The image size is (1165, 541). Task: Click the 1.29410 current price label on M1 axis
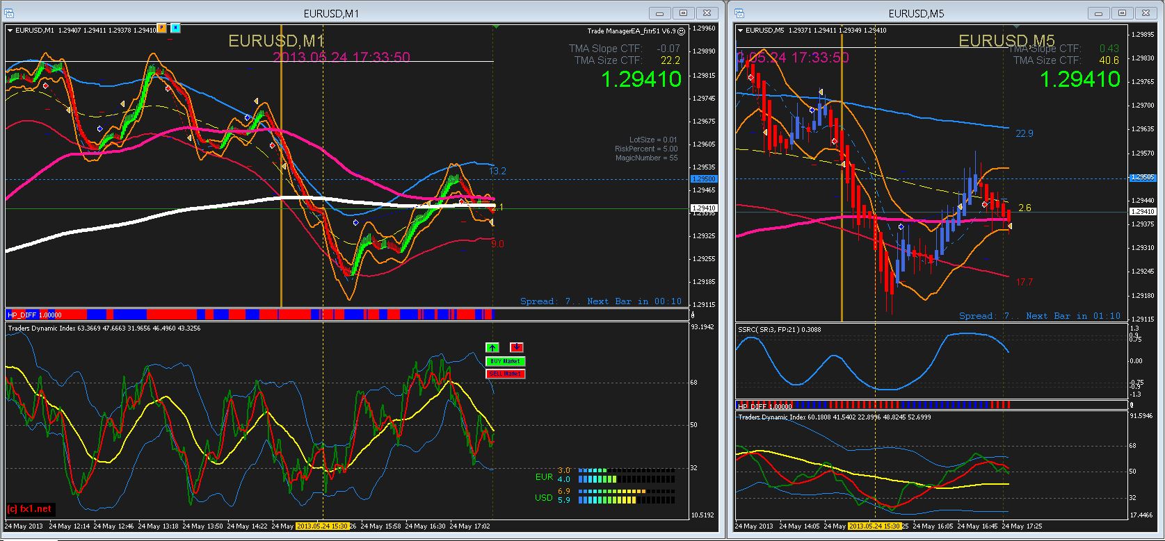tap(704, 208)
